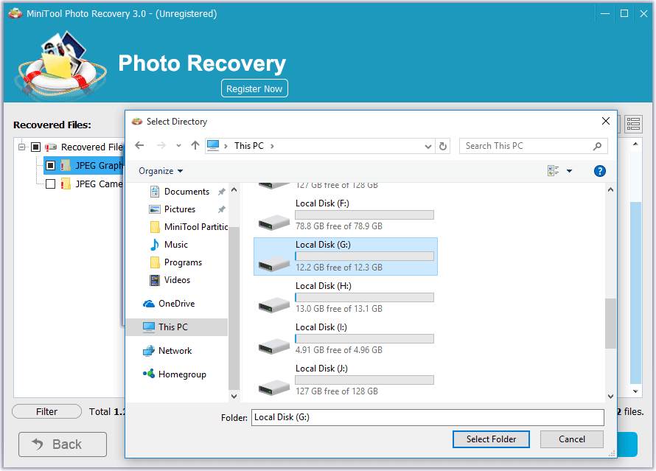Select Pictures in navigation pane
Image resolution: width=656 pixels, height=471 pixels.
(180, 209)
